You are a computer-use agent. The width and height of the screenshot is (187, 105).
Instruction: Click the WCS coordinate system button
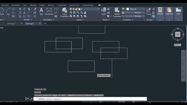pos(177,45)
